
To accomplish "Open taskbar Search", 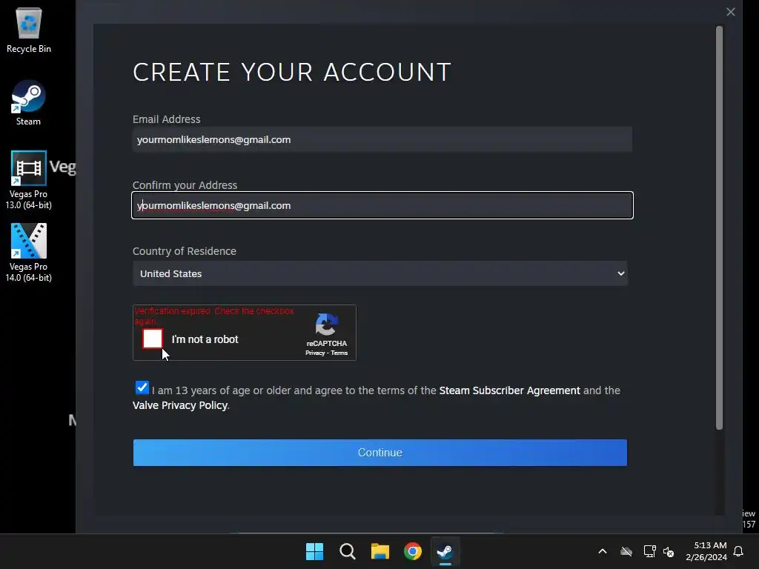I will point(348,551).
